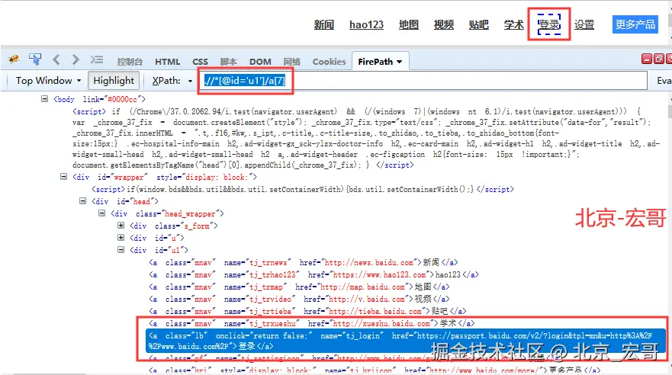Minimize the Firebug panel
Image resolution: width=672 pixels, height=375 pixels.
tap(647, 59)
